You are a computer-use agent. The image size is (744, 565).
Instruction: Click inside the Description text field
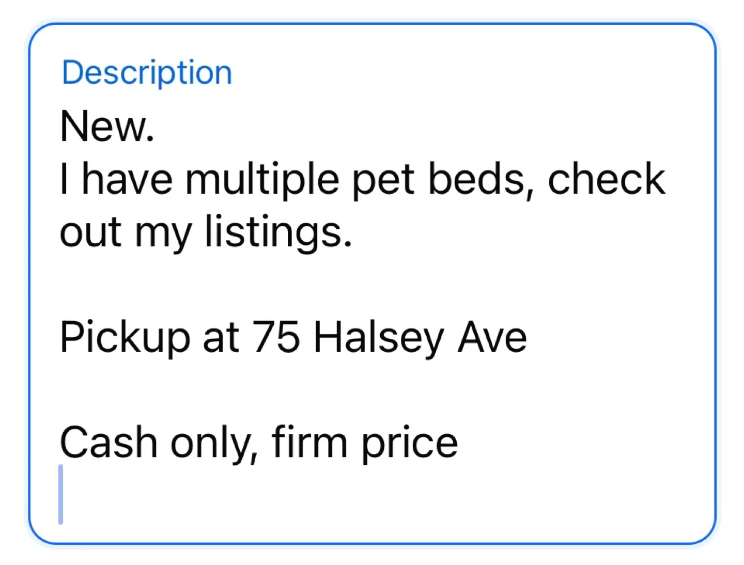[362, 284]
